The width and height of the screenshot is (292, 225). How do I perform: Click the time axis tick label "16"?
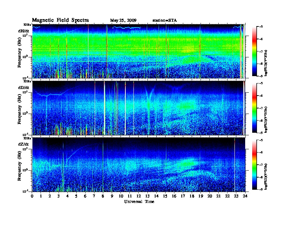coord(174,196)
